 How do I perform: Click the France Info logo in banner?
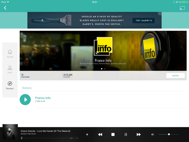[103, 46]
